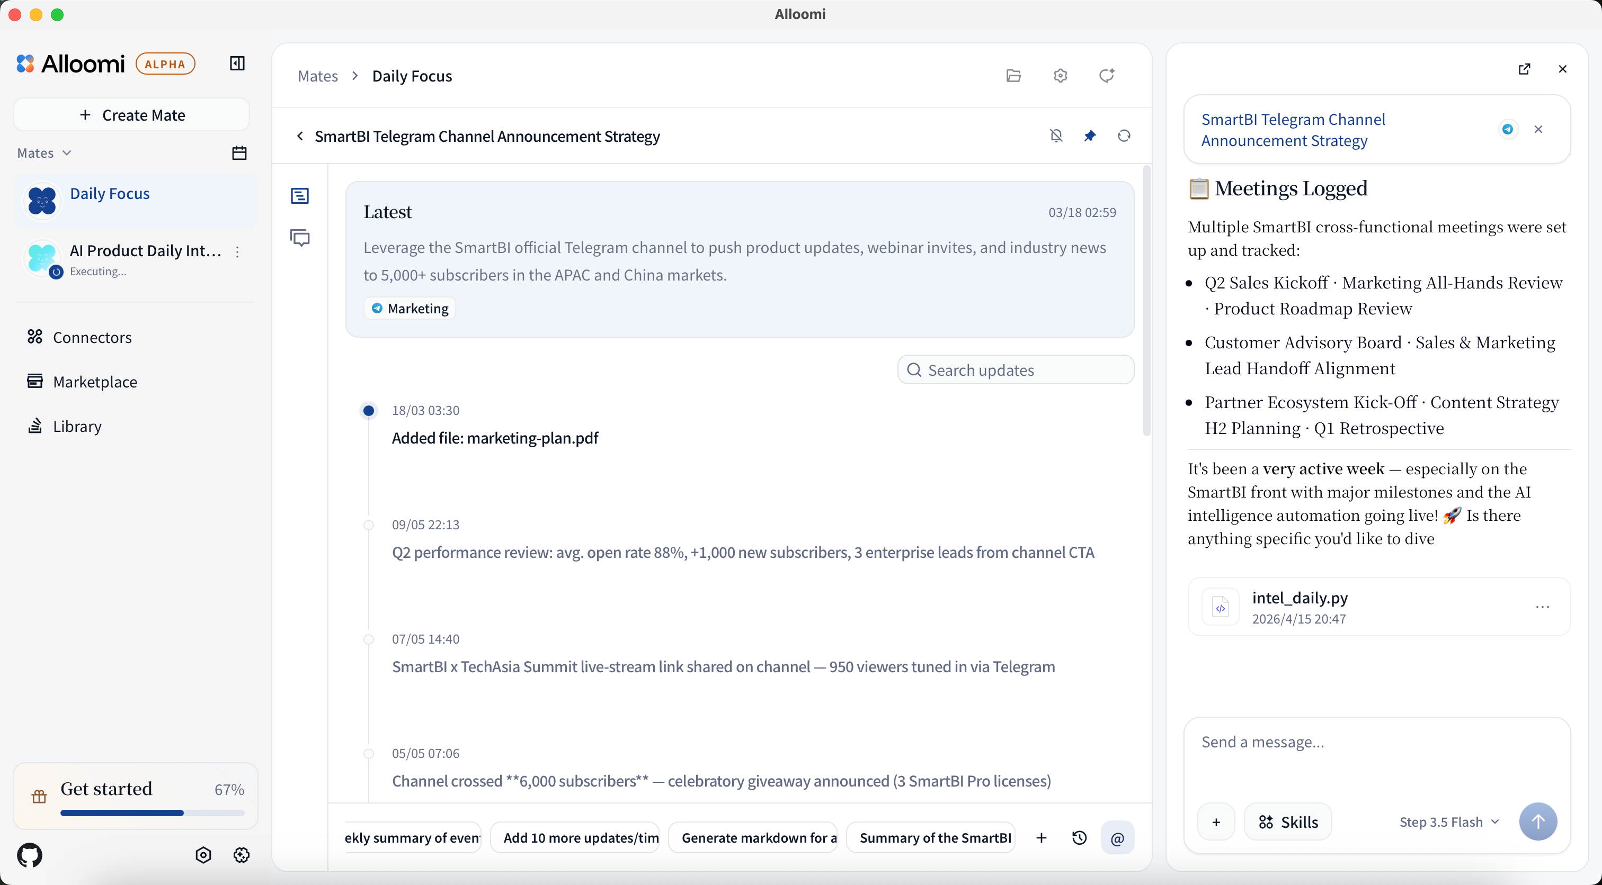Collapse the left sidebar panel icon

[237, 64]
